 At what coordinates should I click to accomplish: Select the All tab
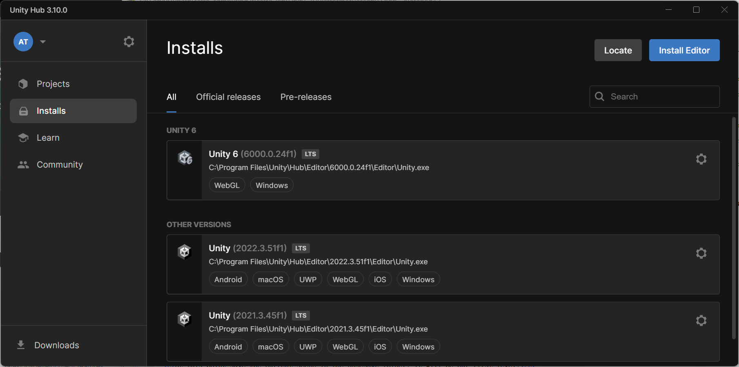[171, 97]
